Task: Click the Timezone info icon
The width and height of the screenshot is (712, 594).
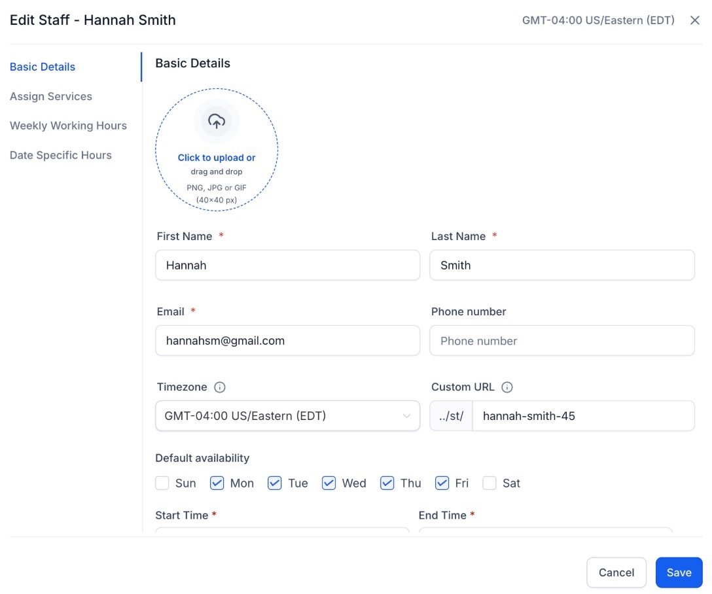Action: 220,387
